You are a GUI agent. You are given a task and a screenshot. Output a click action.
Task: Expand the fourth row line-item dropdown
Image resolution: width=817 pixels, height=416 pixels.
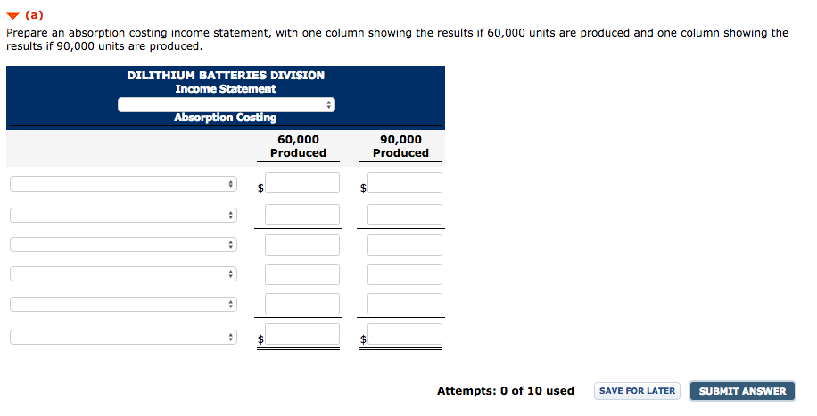coord(123,274)
